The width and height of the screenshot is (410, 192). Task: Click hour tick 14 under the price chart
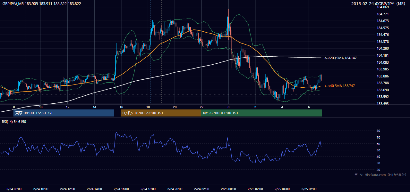tap(94, 107)
